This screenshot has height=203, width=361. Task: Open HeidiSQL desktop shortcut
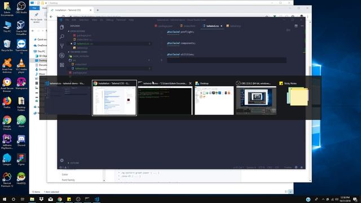(21, 179)
